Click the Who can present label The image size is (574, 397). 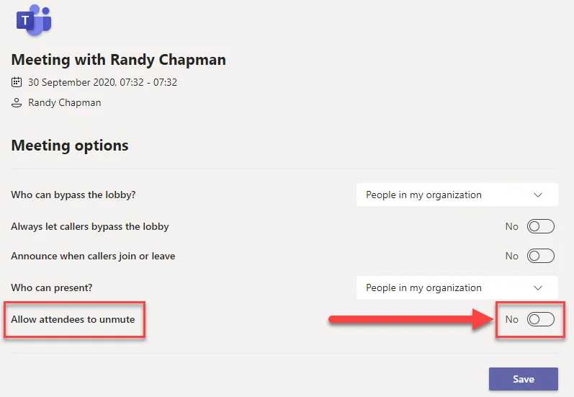pos(52,287)
